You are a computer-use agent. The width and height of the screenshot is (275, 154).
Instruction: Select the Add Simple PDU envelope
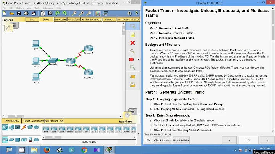pyautogui.click(x=133, y=77)
